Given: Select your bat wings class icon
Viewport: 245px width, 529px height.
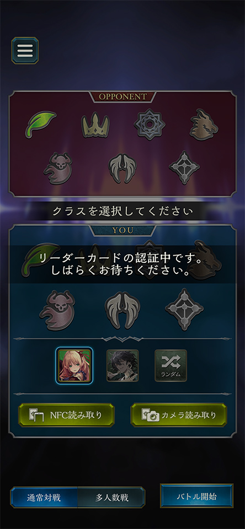Looking at the screenshot, I should (122, 310).
